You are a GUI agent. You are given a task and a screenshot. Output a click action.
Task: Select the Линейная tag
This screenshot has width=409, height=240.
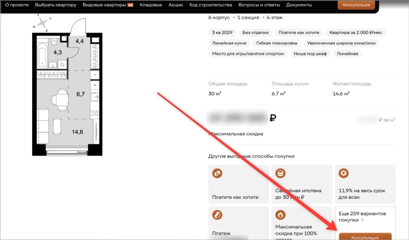(347, 54)
